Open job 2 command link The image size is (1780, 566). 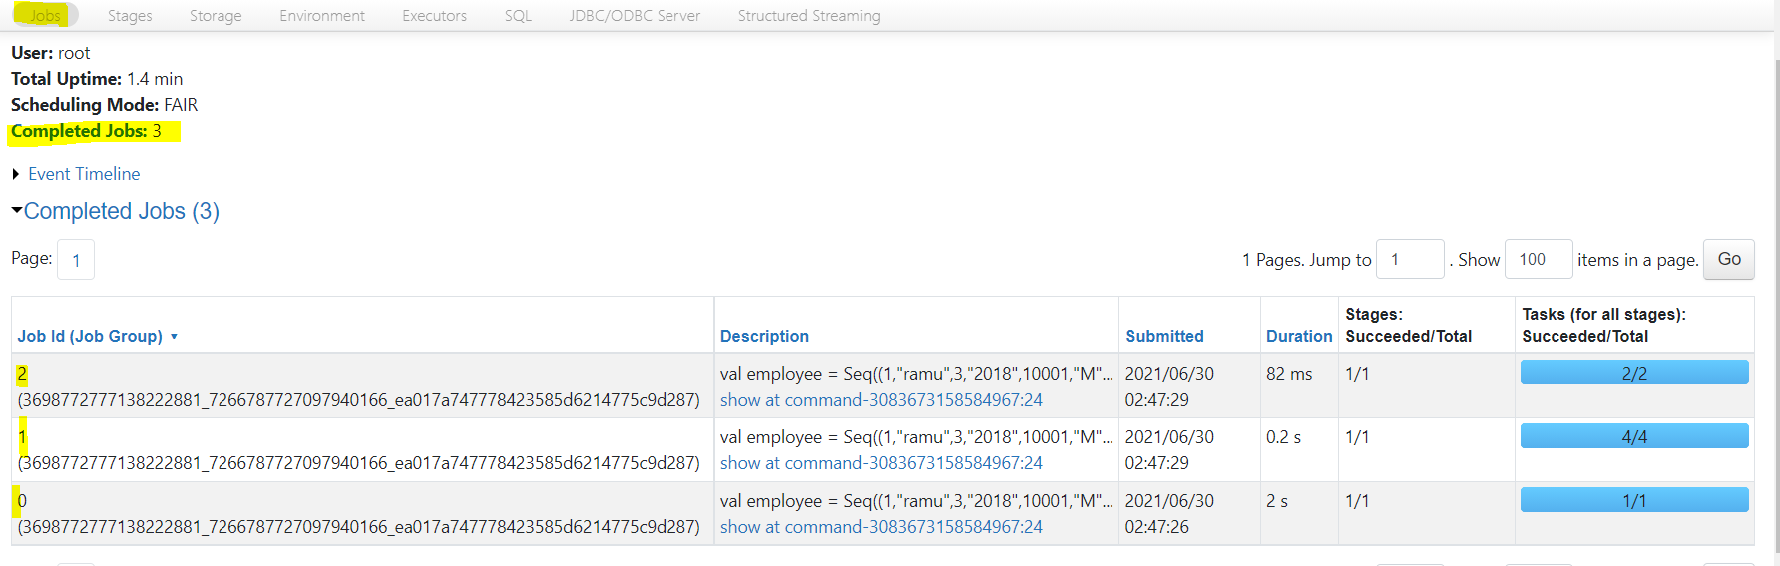coord(880,400)
